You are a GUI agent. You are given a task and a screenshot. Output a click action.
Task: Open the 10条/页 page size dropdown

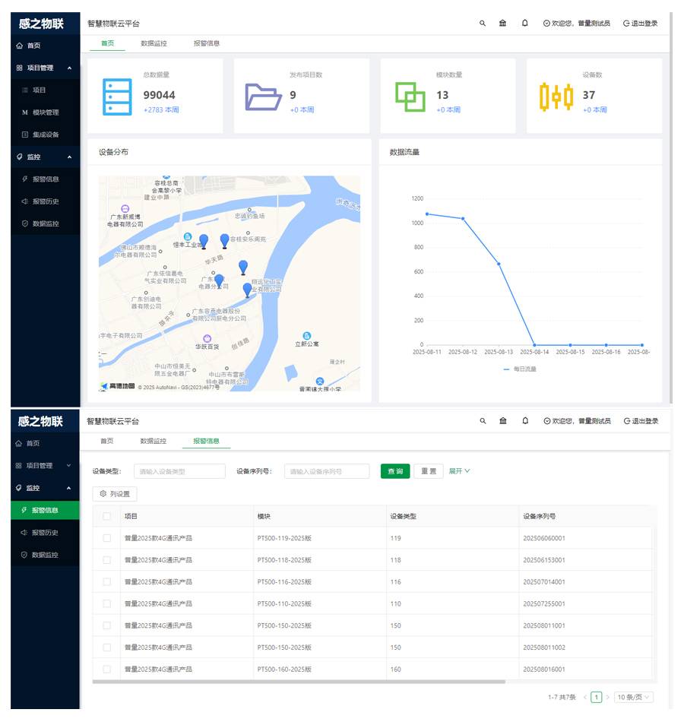click(634, 697)
